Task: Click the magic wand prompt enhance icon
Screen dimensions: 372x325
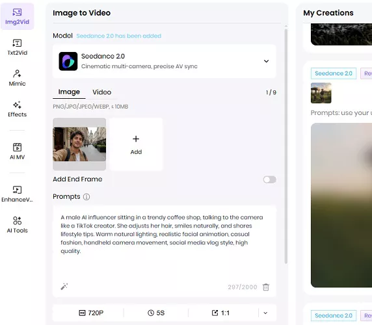Action: coord(64,287)
